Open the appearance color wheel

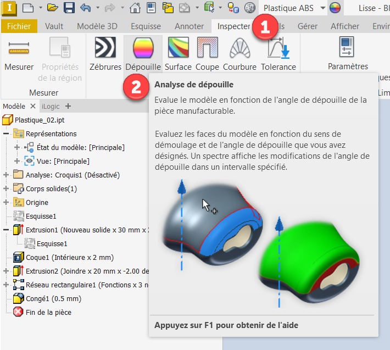click(335, 8)
